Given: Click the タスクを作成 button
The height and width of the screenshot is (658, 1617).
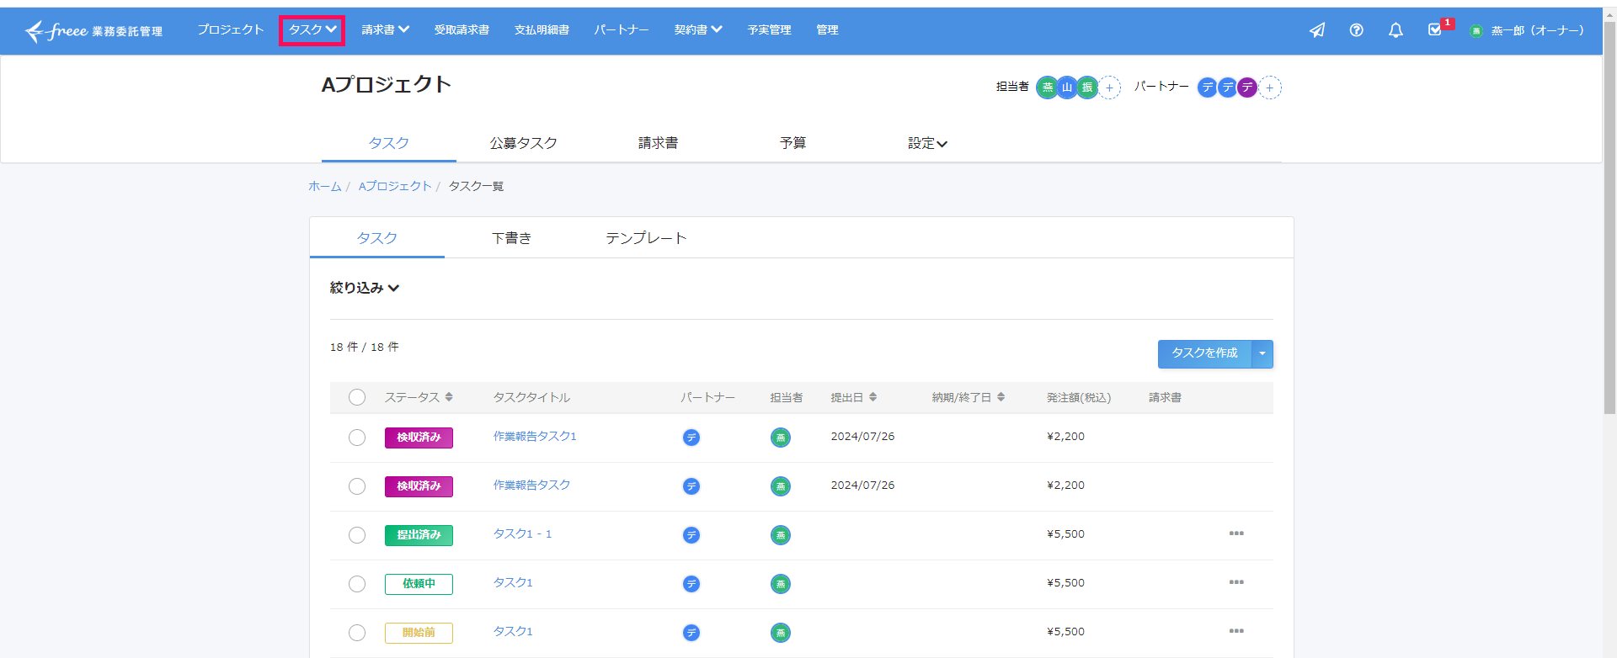Looking at the screenshot, I should [1205, 353].
